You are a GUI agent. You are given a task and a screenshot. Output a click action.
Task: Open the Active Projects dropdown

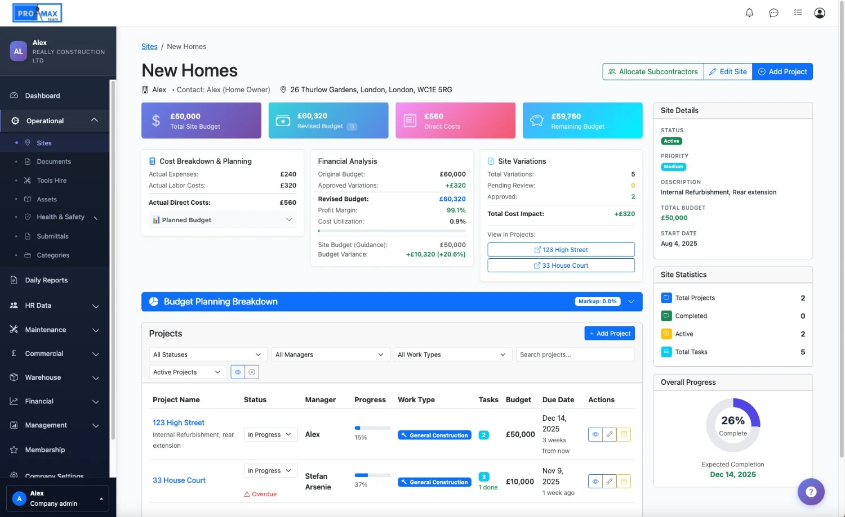[x=188, y=372]
